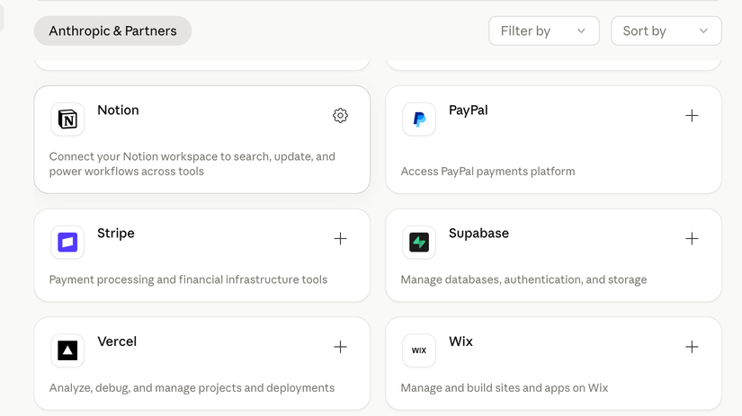Viewport: 742px width, 416px height.
Task: Click the Vercel card title
Action: [x=117, y=341]
